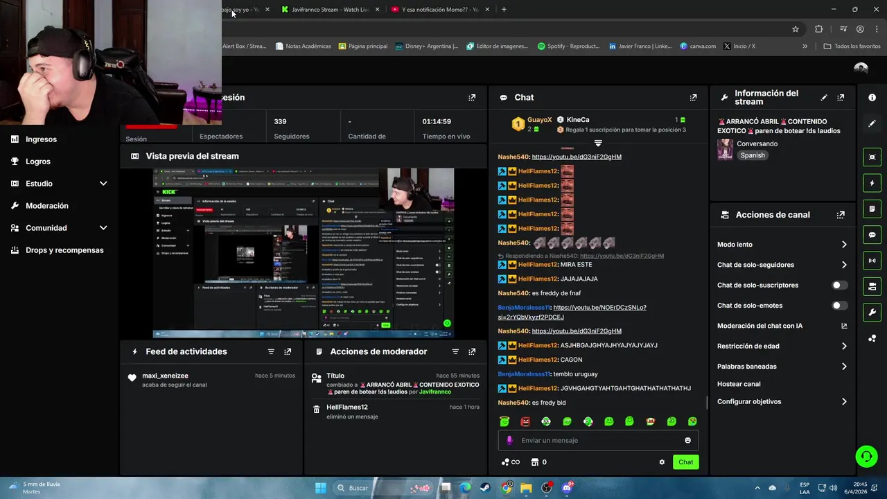Toggle chat bubble widget in right toolbar
The width and height of the screenshot is (887, 499).
(x=872, y=235)
